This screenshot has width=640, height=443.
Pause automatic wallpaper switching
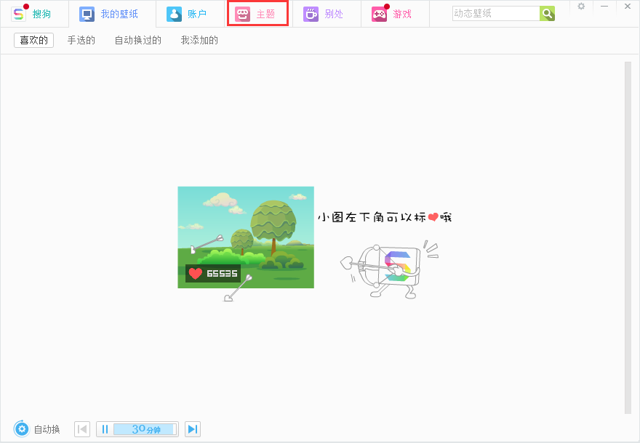pyautogui.click(x=105, y=428)
